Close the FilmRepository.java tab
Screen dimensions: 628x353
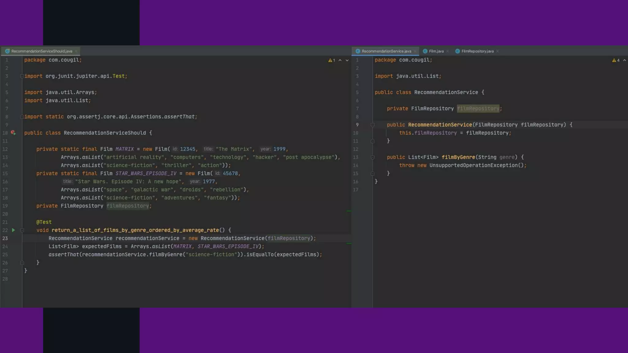pyautogui.click(x=497, y=51)
